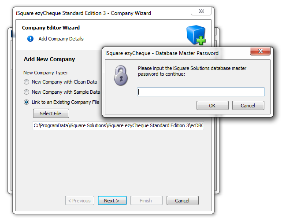Click the padlock icon in the password dialog

(x=121, y=75)
